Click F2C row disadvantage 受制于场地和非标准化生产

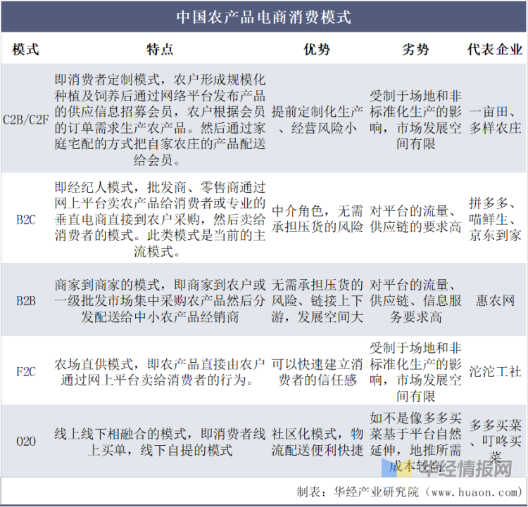[x=415, y=372]
